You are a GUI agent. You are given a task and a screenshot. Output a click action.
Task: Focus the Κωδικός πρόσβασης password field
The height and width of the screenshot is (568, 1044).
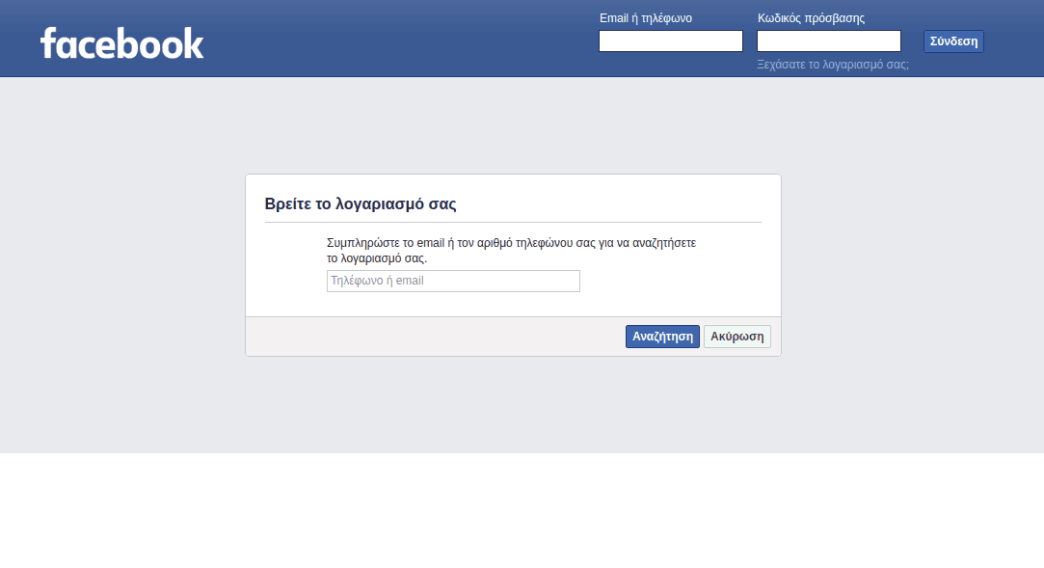[829, 41]
